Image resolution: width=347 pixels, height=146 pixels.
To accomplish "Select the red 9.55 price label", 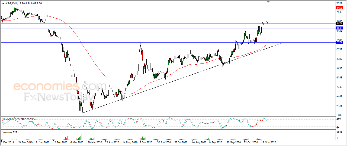I will 340,8.
